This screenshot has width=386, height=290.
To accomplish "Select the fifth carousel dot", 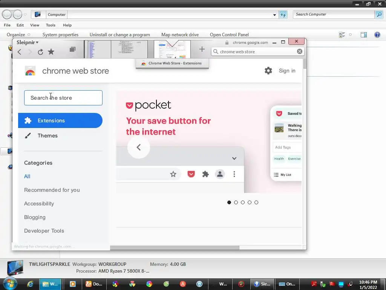I will (256, 202).
